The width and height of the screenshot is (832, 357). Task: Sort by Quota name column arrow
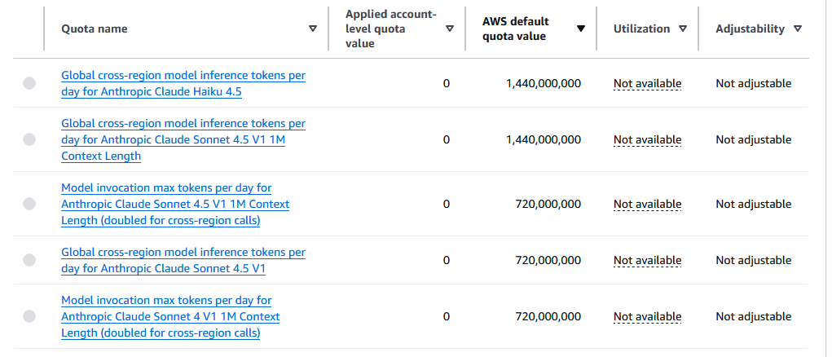pyautogui.click(x=313, y=29)
